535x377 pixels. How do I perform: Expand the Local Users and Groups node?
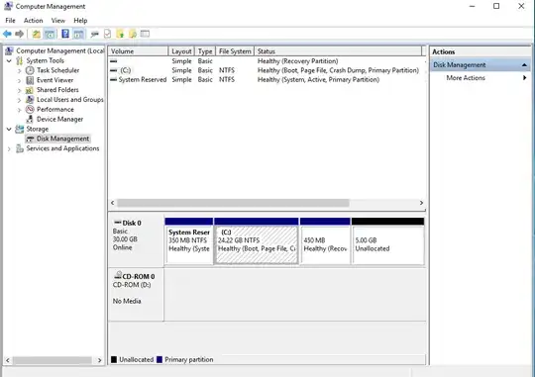20,100
